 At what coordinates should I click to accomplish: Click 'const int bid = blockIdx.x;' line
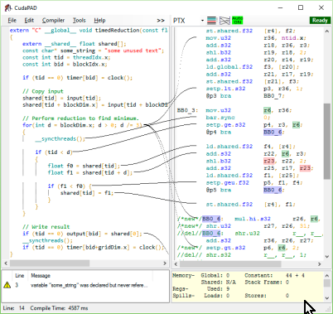point(65,64)
